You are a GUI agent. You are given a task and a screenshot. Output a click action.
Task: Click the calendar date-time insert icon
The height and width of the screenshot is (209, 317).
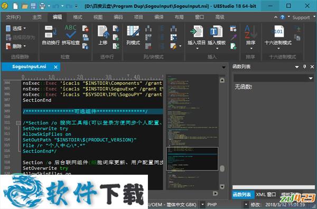tap(233, 28)
